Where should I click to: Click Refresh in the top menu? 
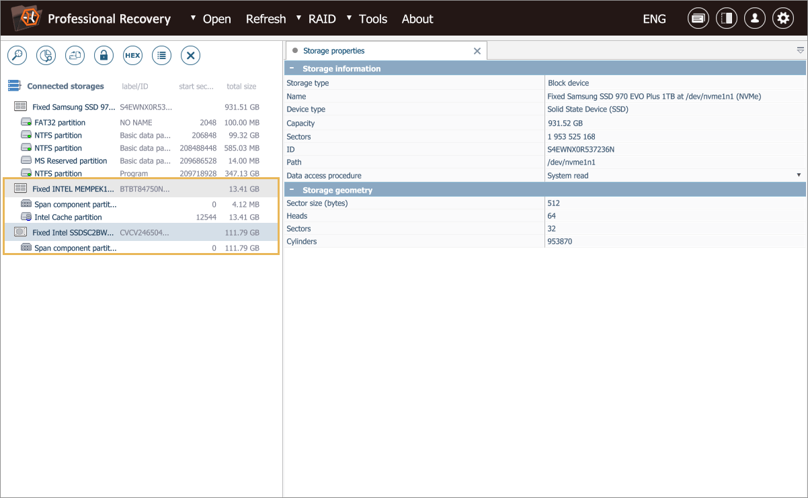(x=266, y=19)
